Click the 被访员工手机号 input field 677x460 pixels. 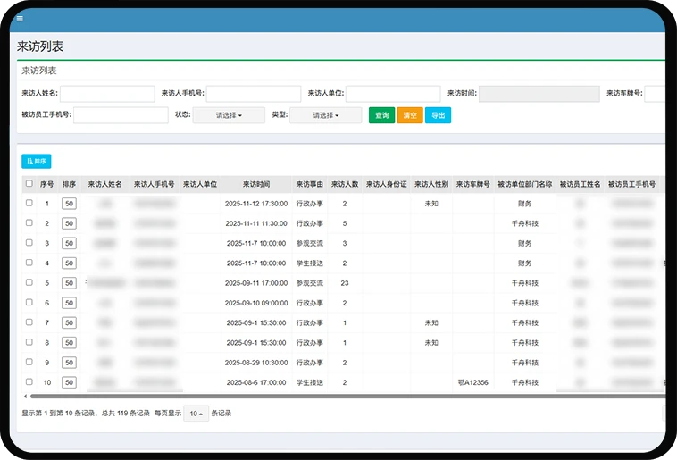121,115
